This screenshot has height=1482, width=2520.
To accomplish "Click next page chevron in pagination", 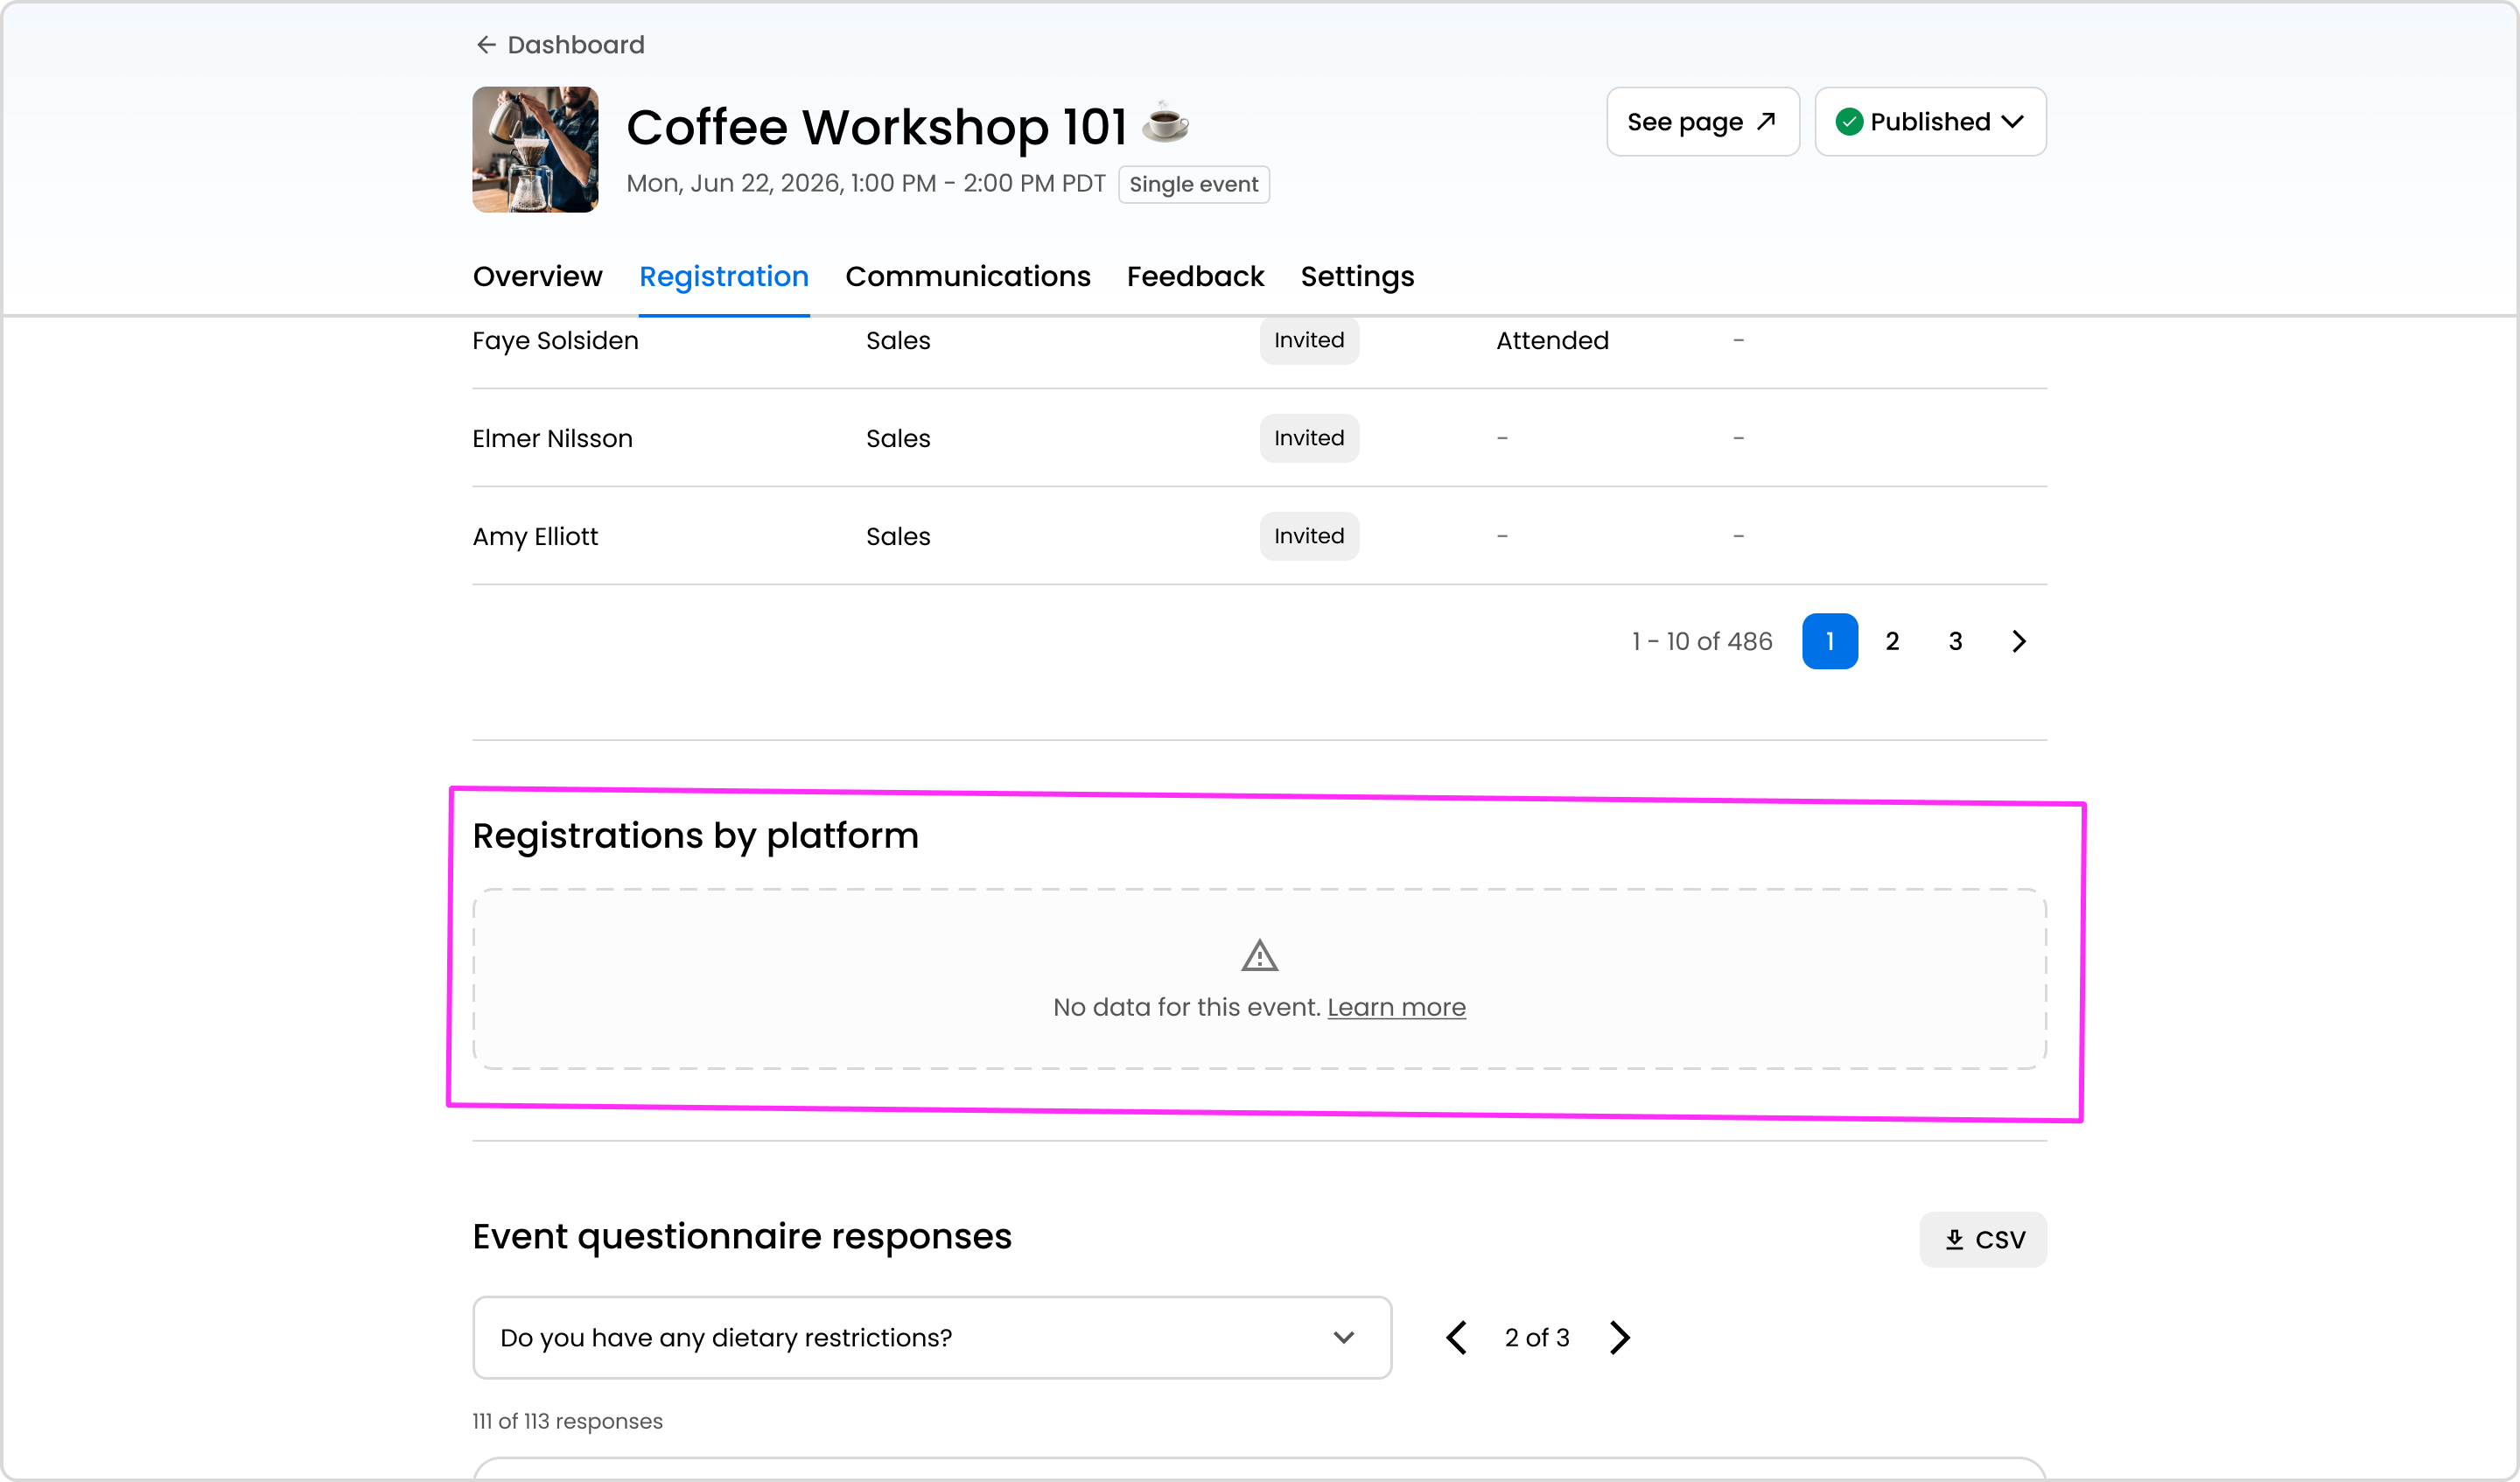I will pyautogui.click(x=2019, y=641).
